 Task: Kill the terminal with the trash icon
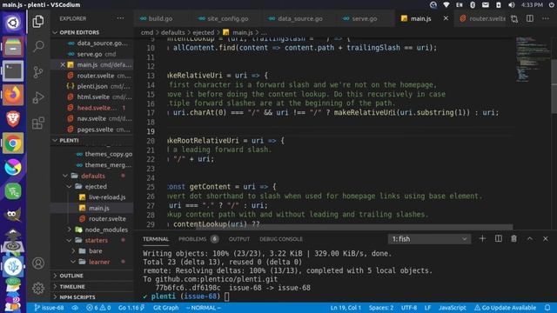tap(513, 239)
